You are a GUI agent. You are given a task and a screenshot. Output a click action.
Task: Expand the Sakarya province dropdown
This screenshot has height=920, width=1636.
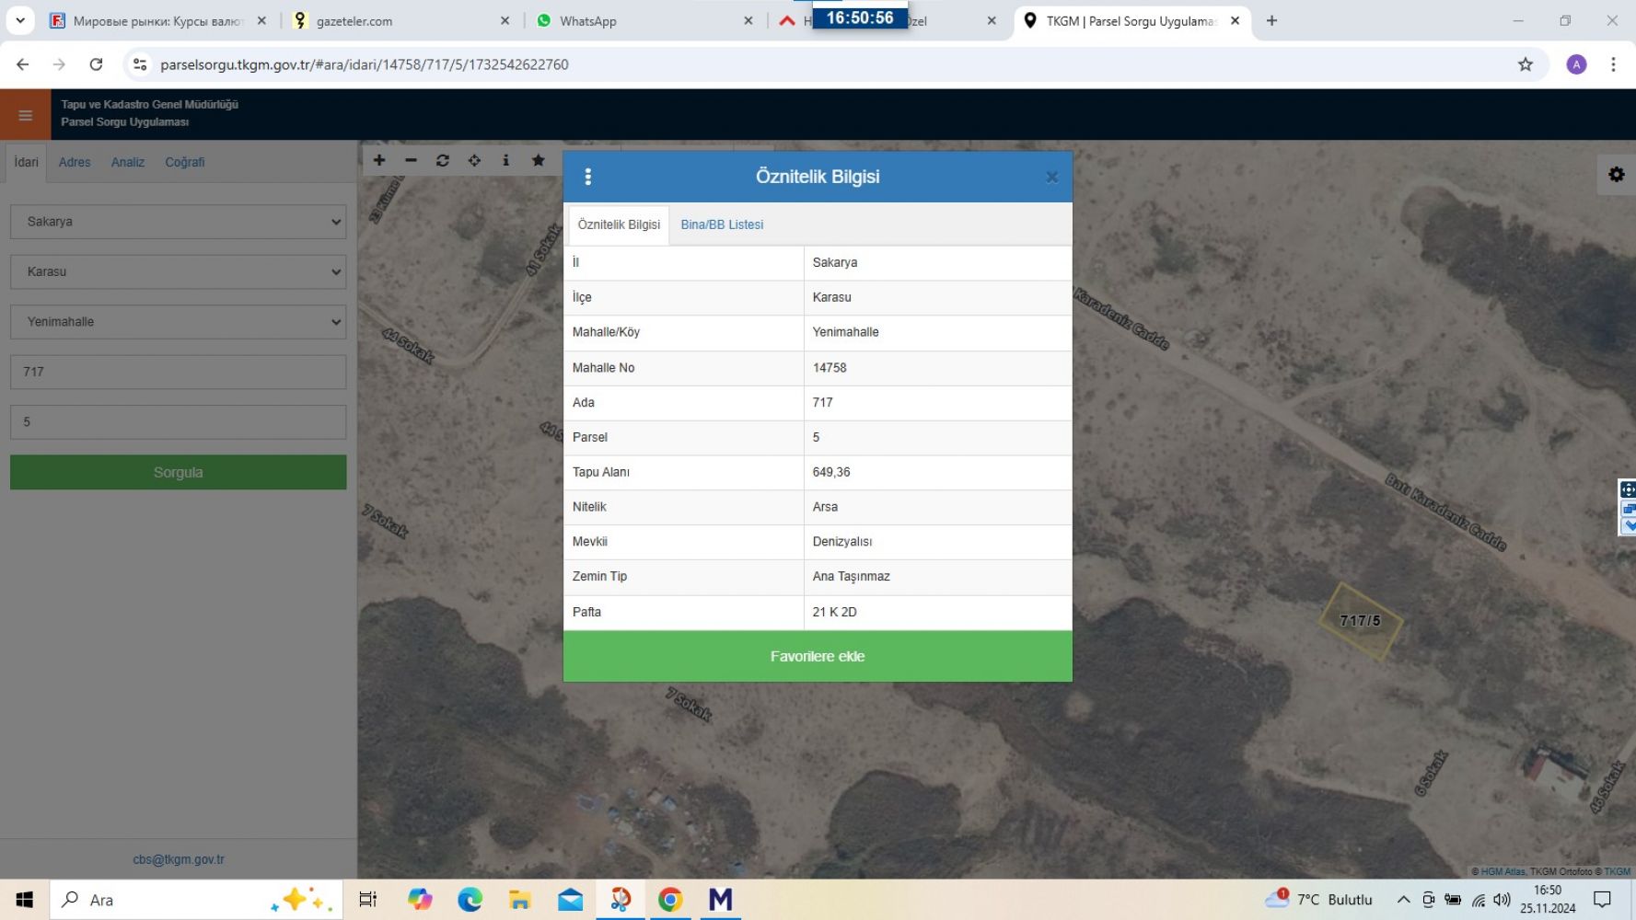click(x=179, y=222)
